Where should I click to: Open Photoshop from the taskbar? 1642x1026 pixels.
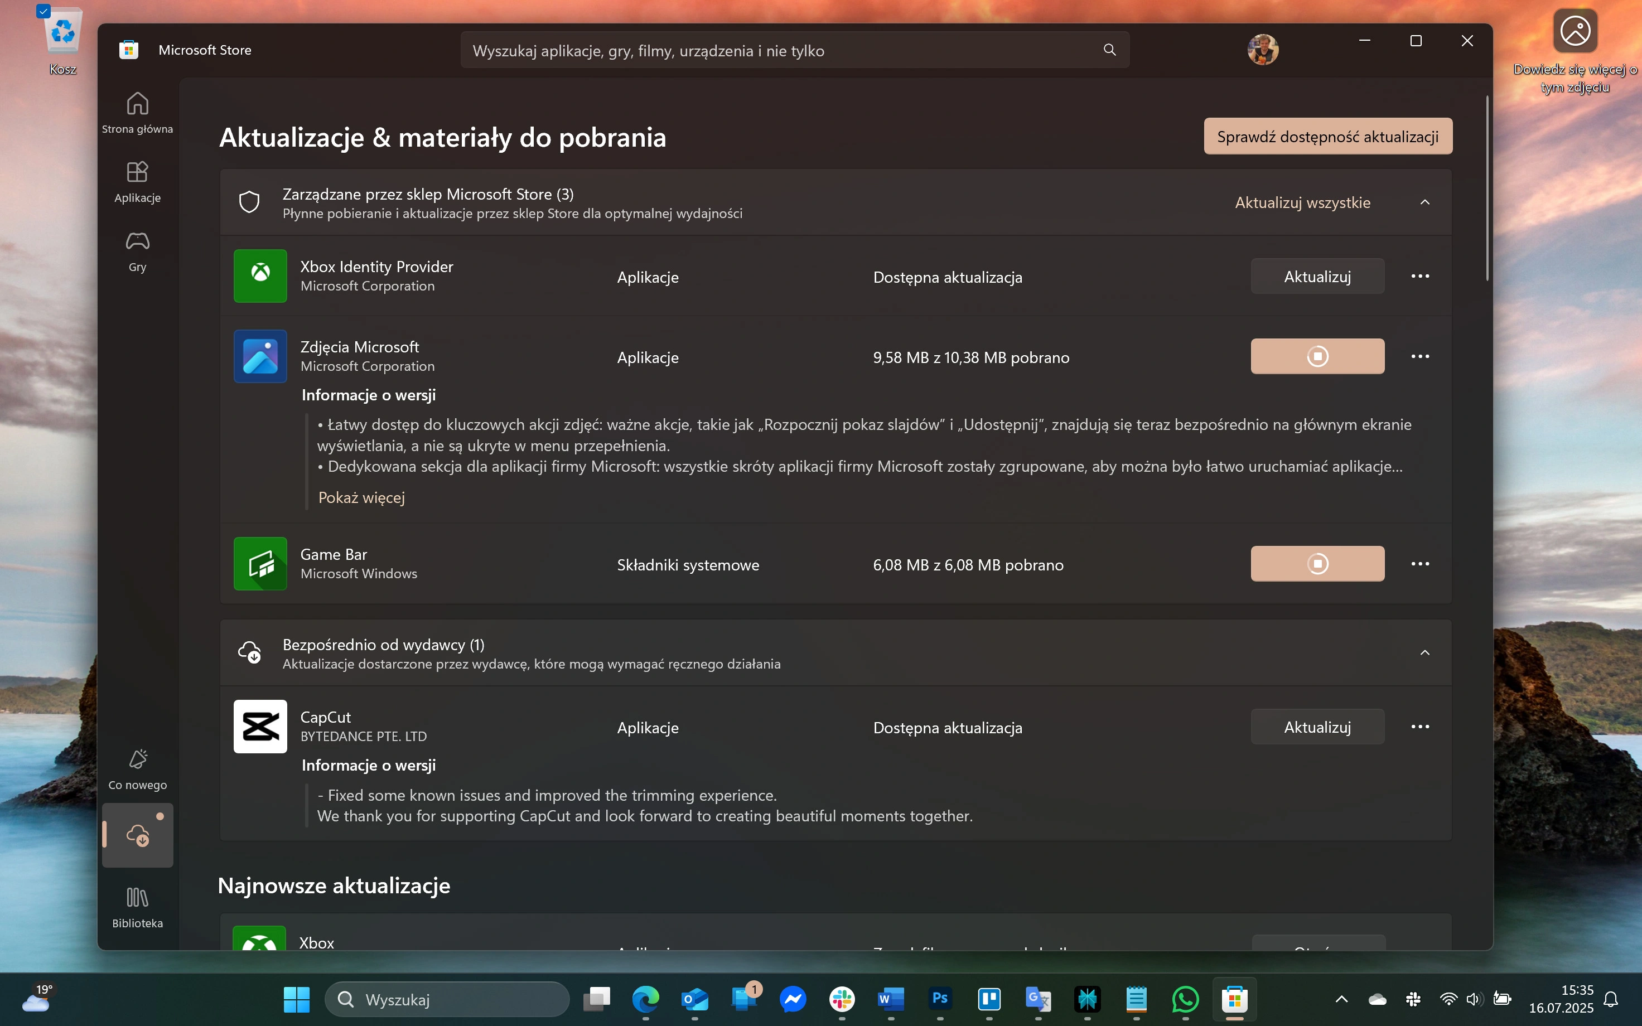[940, 999]
